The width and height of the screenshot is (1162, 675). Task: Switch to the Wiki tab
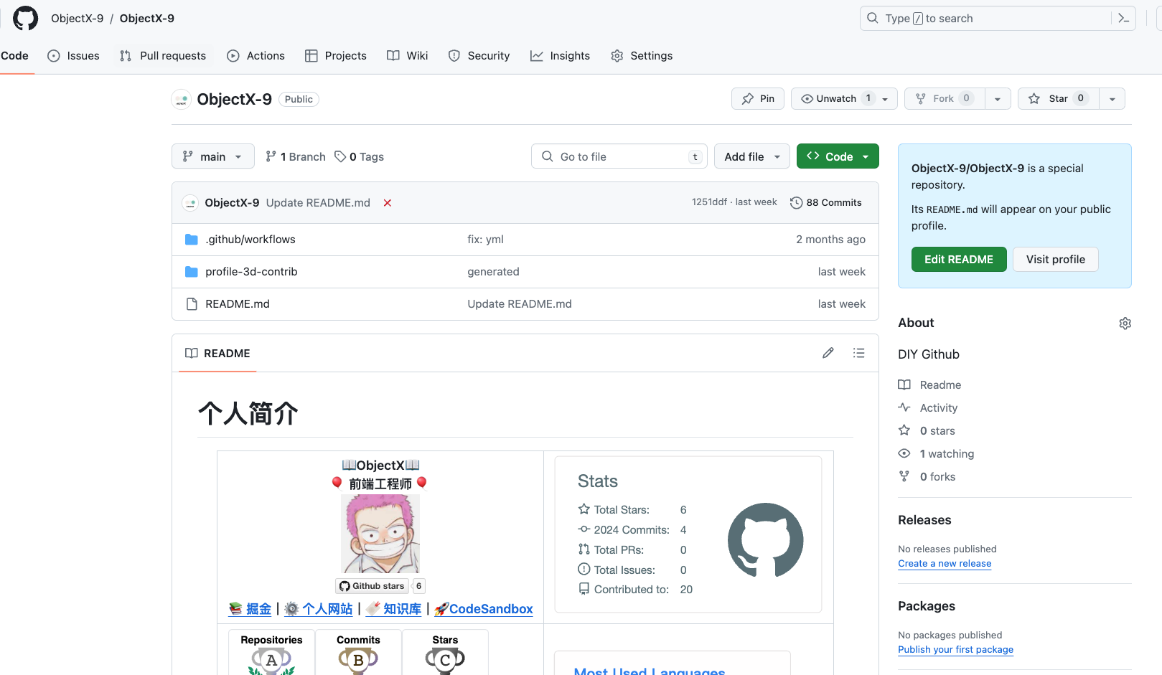coord(408,56)
